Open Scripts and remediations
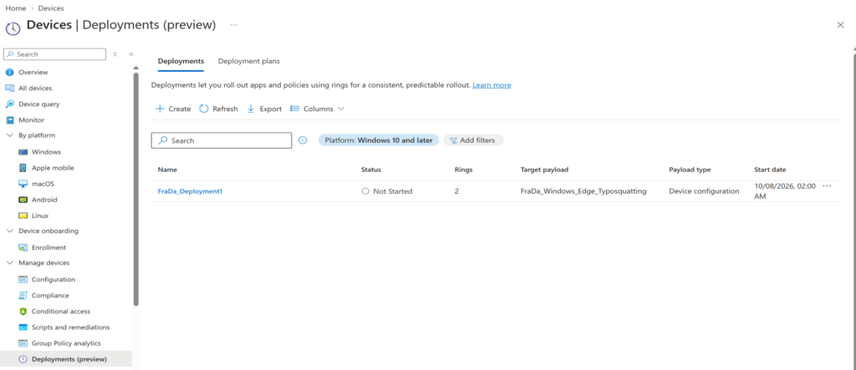Viewport: 856px width, 370px height. 70,327
